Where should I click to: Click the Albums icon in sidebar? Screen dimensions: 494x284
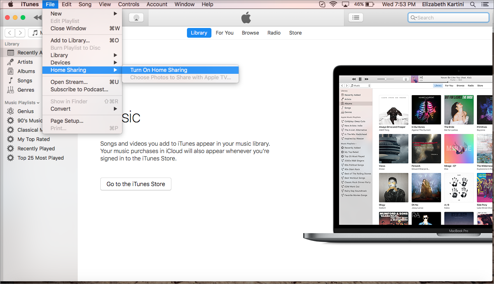10,71
